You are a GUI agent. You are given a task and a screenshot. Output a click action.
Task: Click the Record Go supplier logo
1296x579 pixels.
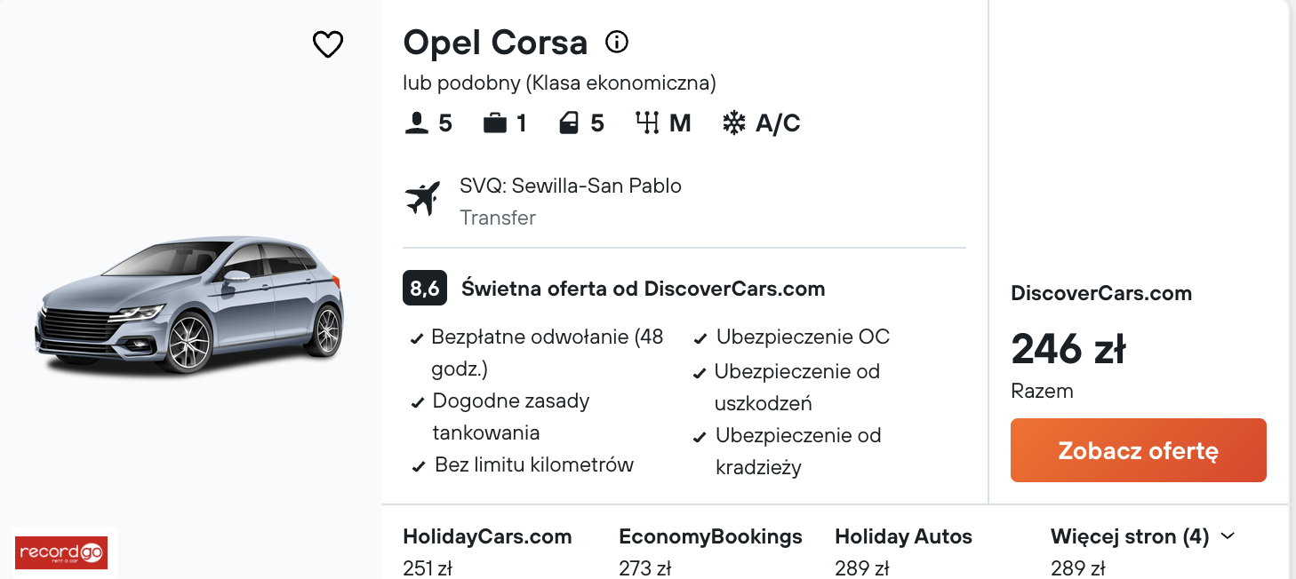point(61,553)
